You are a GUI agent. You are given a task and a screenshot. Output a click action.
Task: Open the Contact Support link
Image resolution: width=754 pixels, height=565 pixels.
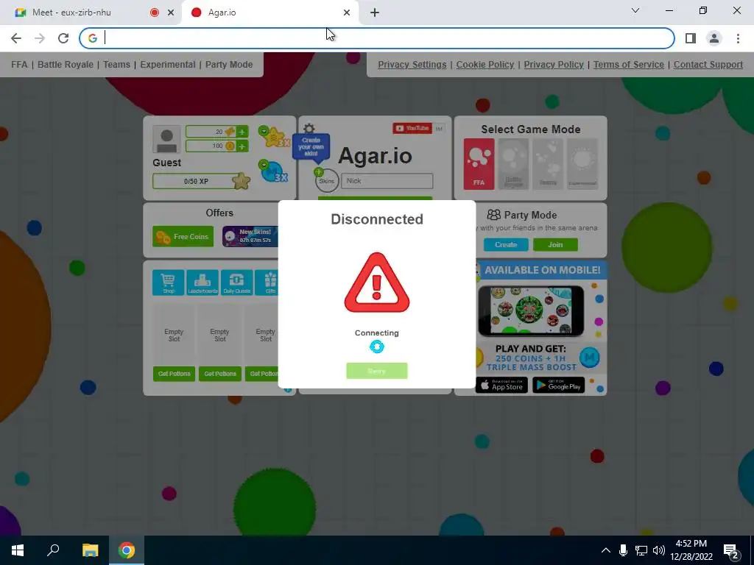click(708, 65)
